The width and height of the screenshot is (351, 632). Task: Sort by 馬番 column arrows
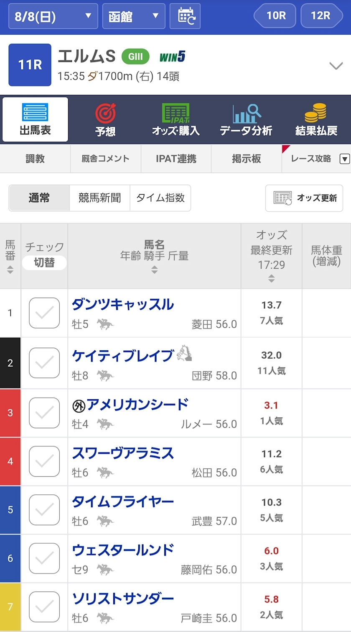10,270
